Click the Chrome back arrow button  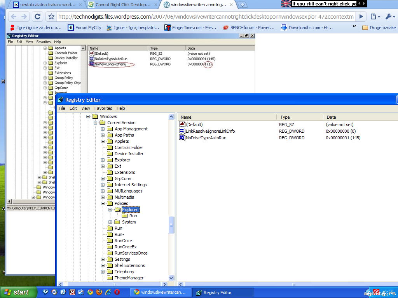14,17
